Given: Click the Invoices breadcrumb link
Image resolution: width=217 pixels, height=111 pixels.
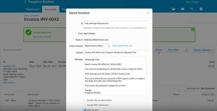Looking at the screenshot, I should click(x=35, y=16).
